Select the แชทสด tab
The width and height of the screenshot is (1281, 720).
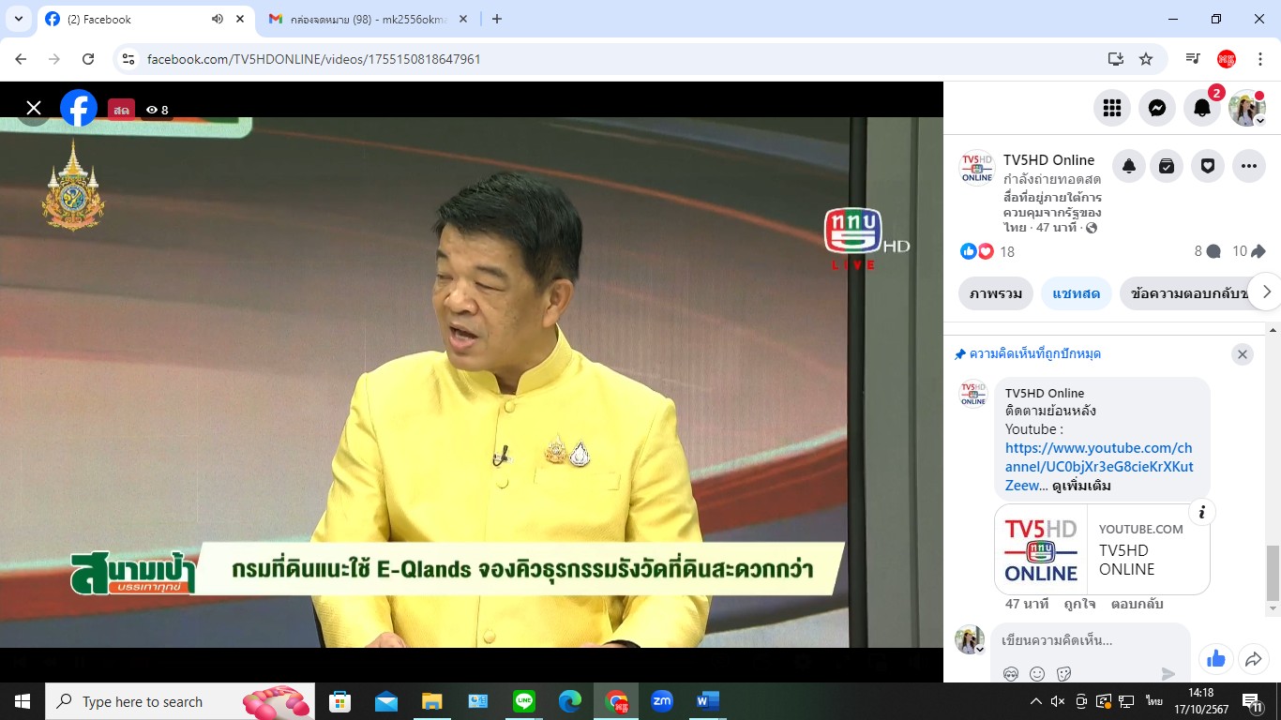coord(1076,293)
